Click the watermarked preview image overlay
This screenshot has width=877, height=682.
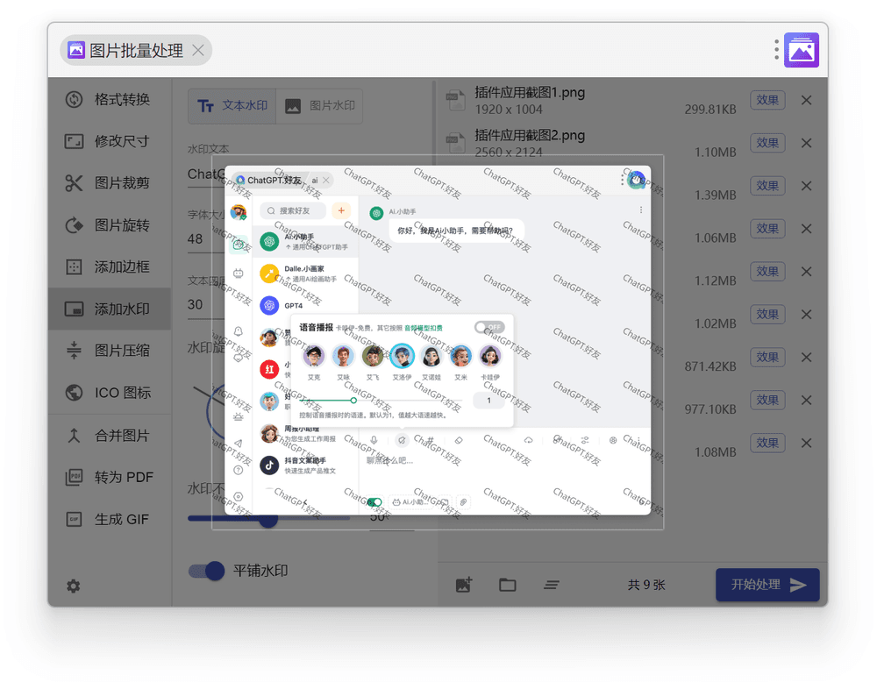click(438, 340)
